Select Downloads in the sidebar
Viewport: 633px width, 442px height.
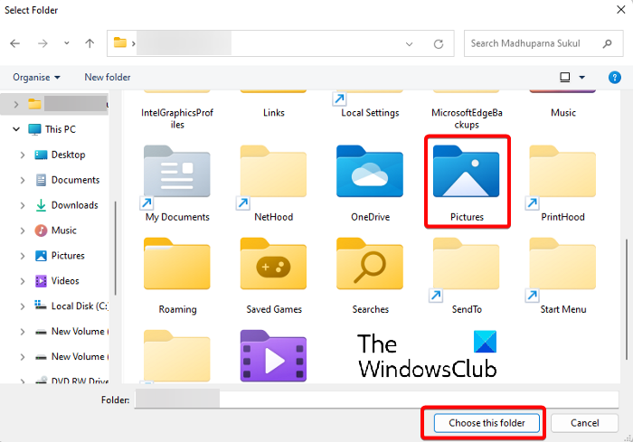click(66, 205)
